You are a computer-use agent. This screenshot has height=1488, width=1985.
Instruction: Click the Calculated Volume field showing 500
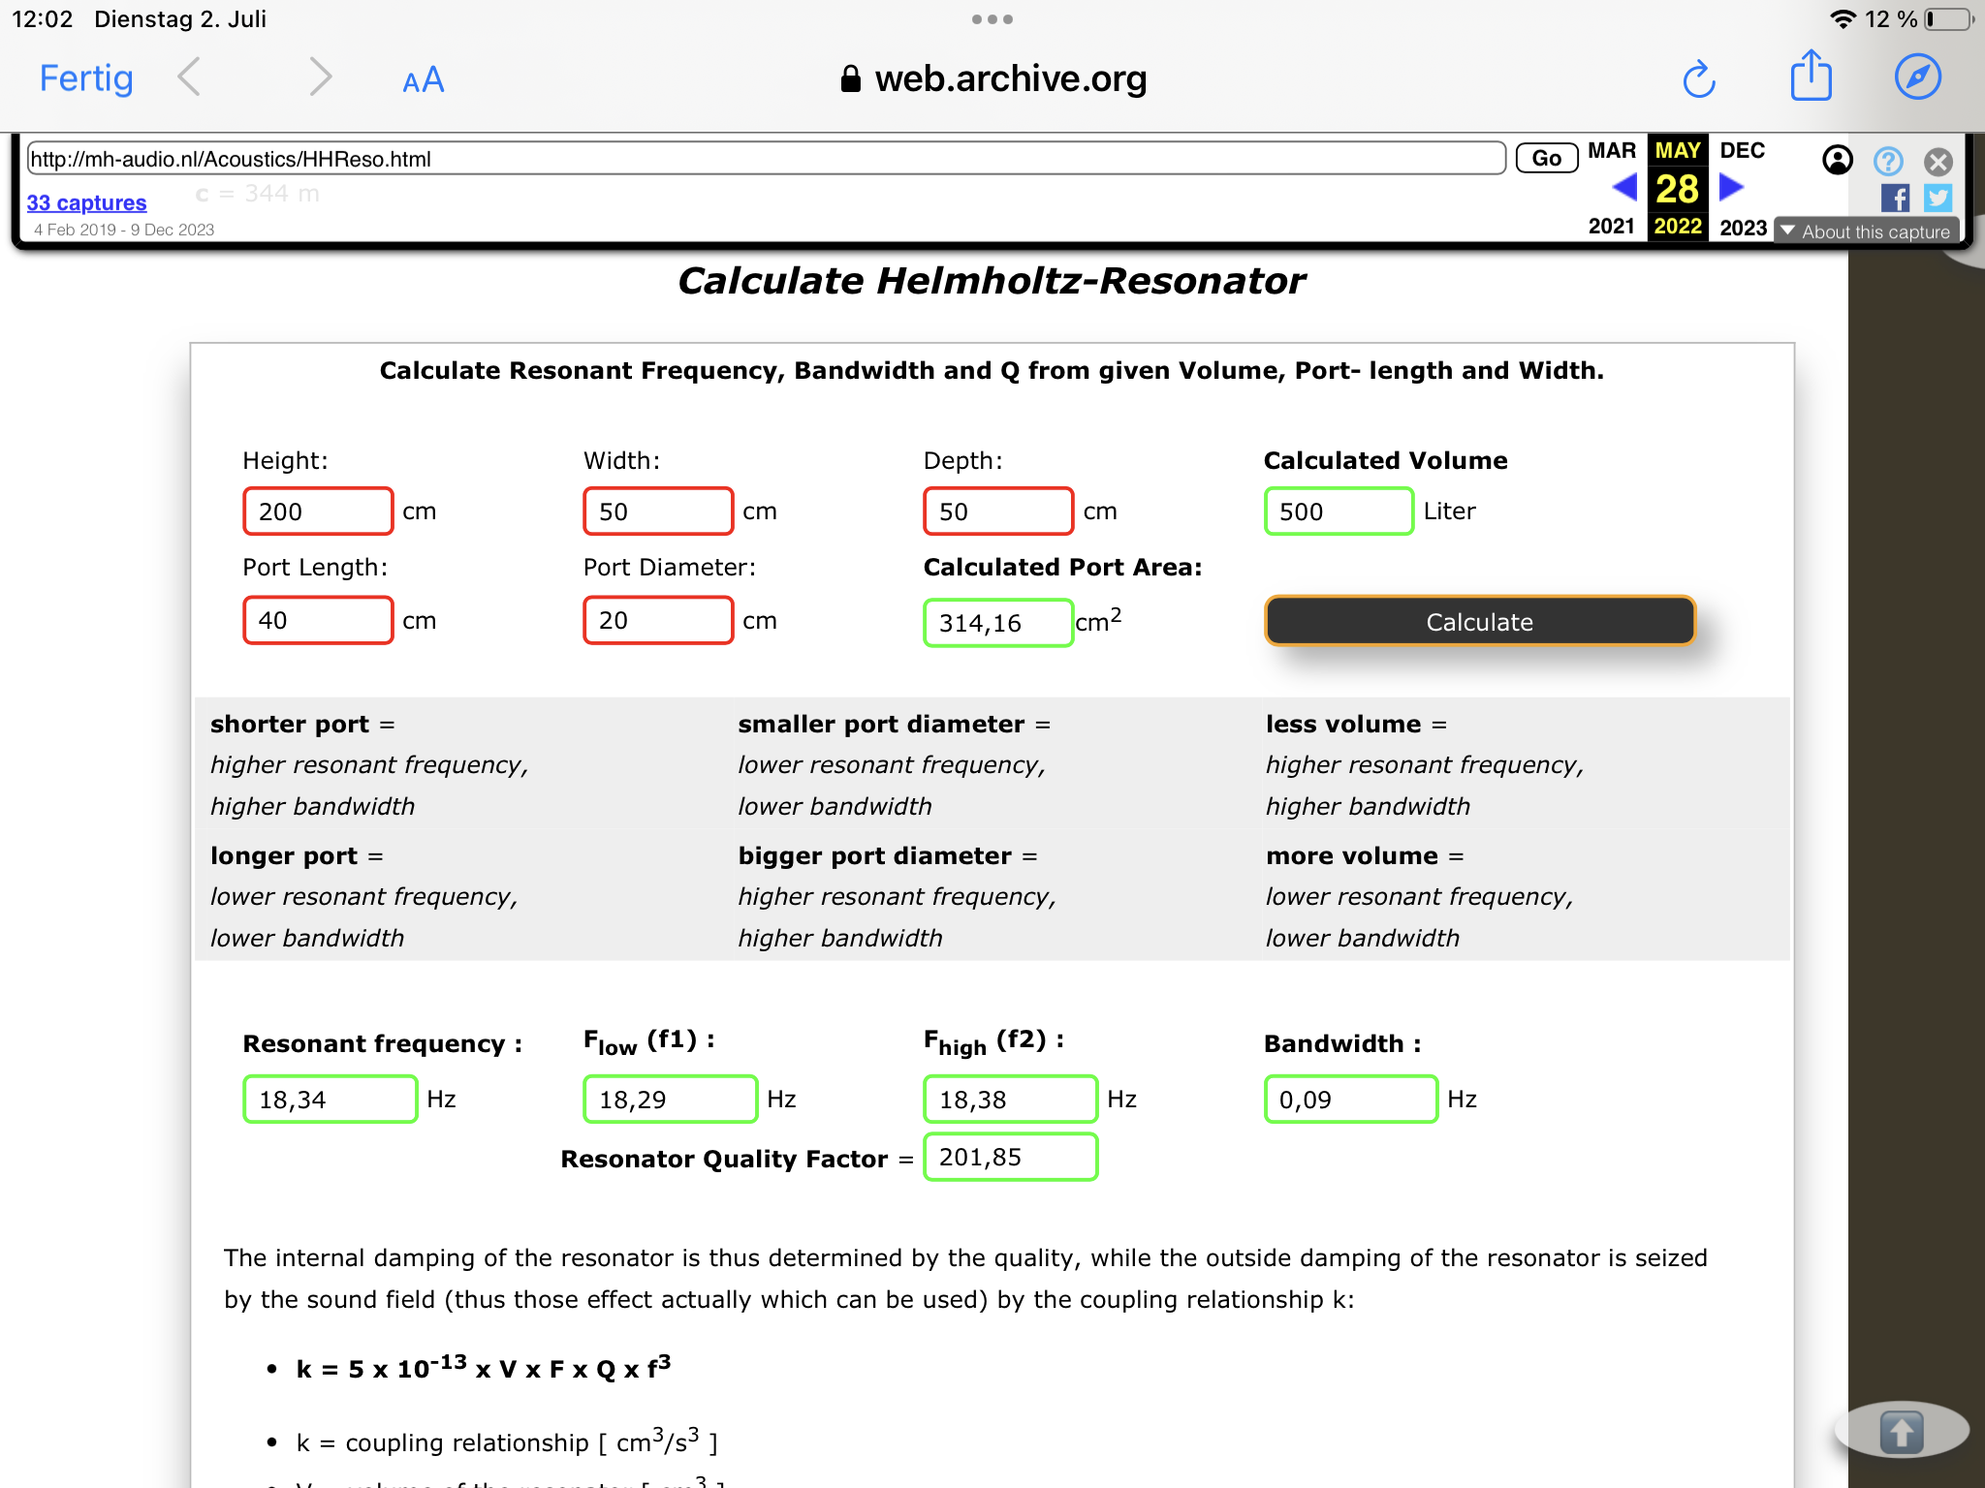1339,511
